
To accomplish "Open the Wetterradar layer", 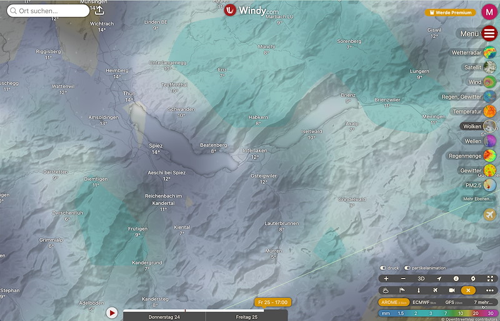I will tap(489, 53).
